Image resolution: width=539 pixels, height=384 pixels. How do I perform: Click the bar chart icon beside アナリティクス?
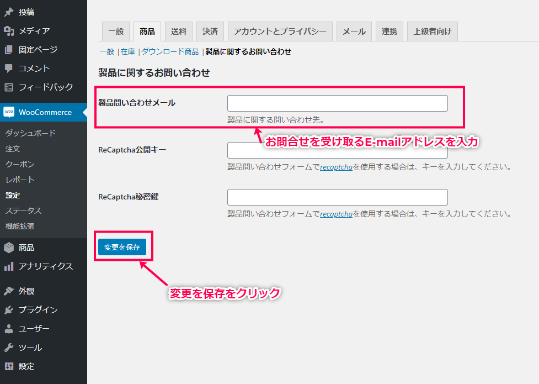coord(9,266)
